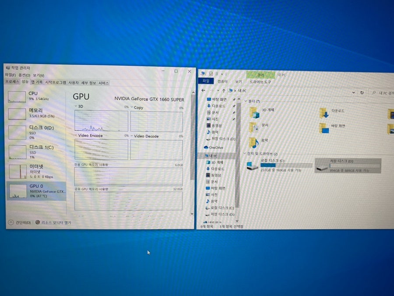
Task: Select the 저장 디스크 (D:) drive tile
Action: click(x=348, y=166)
